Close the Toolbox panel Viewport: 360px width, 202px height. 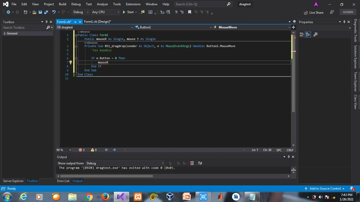[51, 22]
